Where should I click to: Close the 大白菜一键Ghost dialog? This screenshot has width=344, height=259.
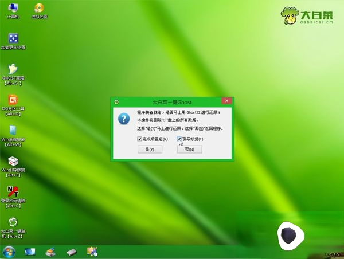point(227,101)
